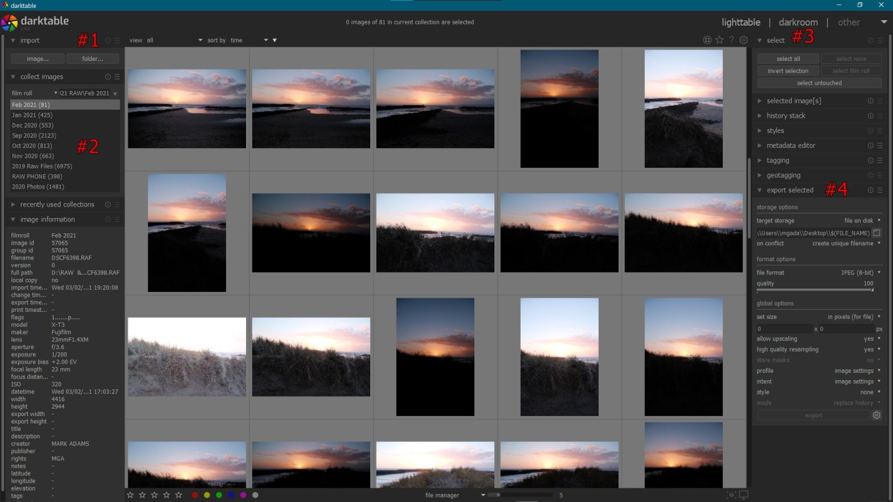
Task: Open global preferences gear in top toolbar
Action: coord(743,40)
